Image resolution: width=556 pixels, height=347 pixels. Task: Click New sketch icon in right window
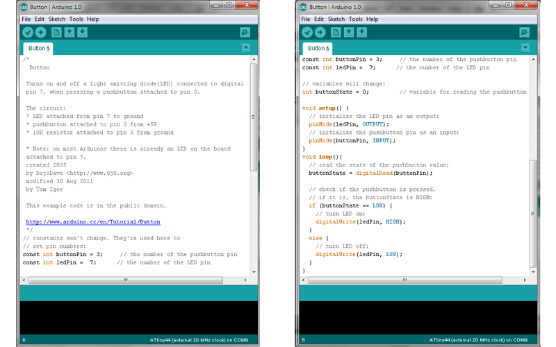coord(336,32)
